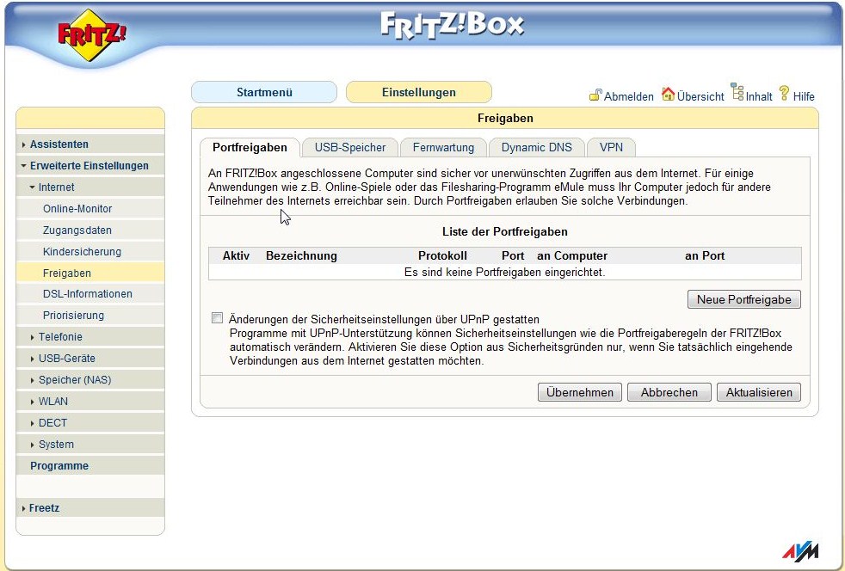This screenshot has height=571, width=845.
Task: Click the WLAN sidebar label
Action: click(x=53, y=402)
